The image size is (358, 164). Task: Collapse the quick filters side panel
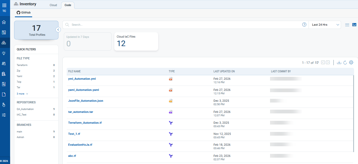(x=58, y=30)
